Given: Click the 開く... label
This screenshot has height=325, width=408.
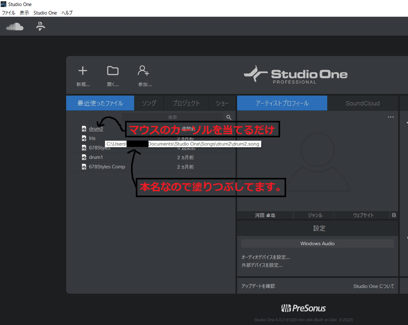Looking at the screenshot, I should (113, 85).
